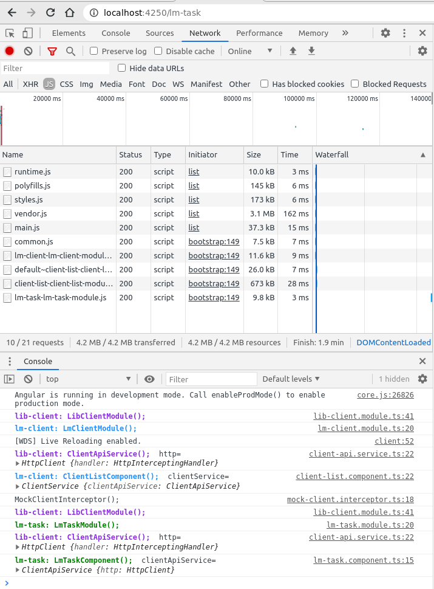Image resolution: width=434 pixels, height=589 pixels.
Task: Open Network panel settings gear
Action: (422, 51)
